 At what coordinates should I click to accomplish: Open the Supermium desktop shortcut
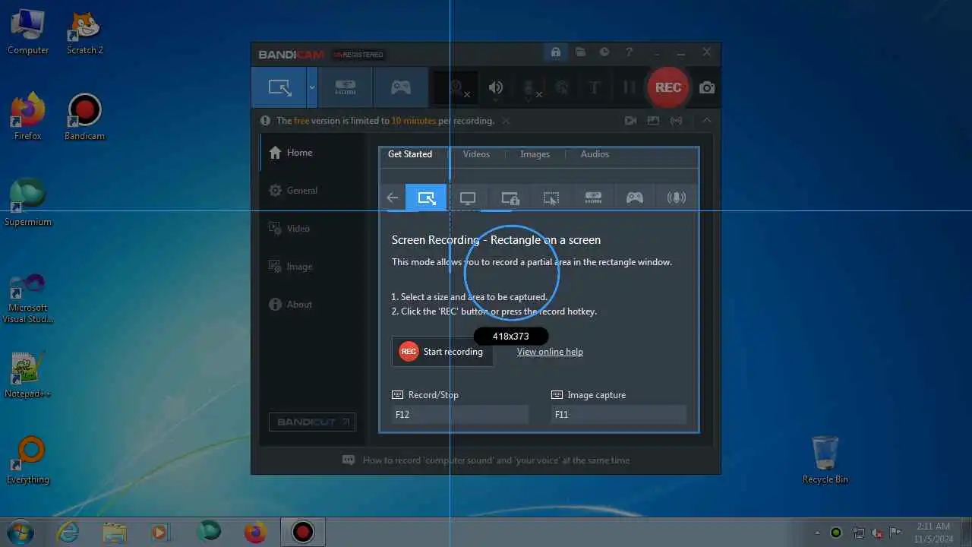(x=28, y=203)
